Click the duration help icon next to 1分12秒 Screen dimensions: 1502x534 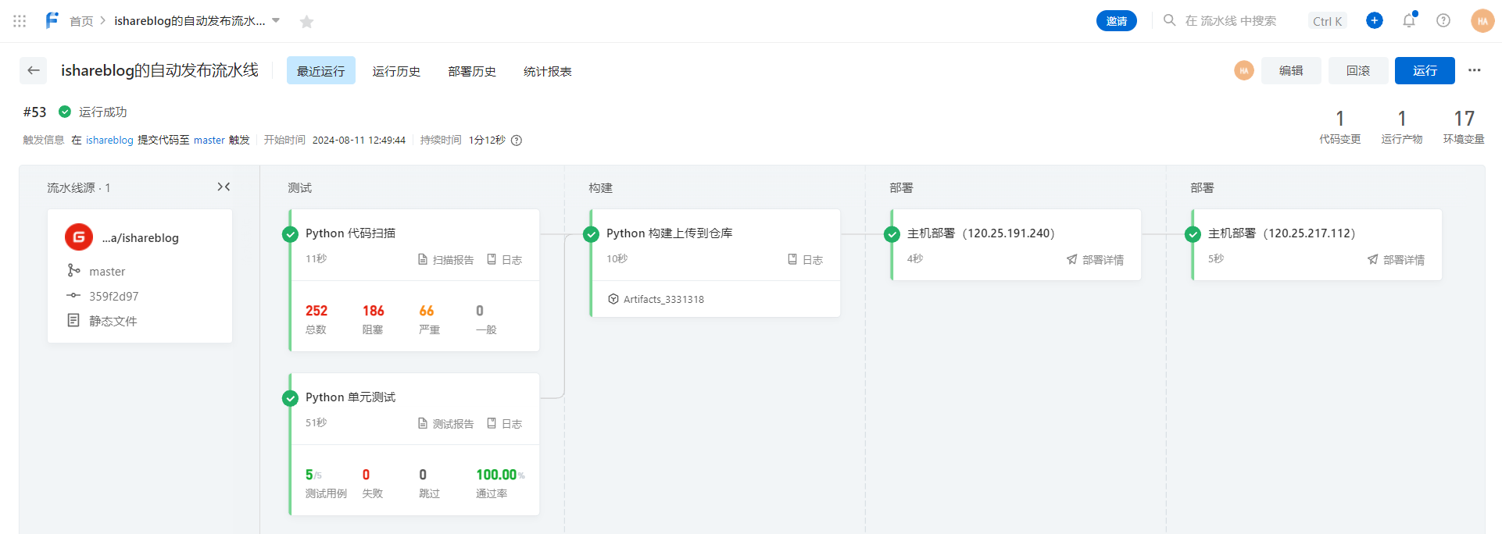[517, 141]
